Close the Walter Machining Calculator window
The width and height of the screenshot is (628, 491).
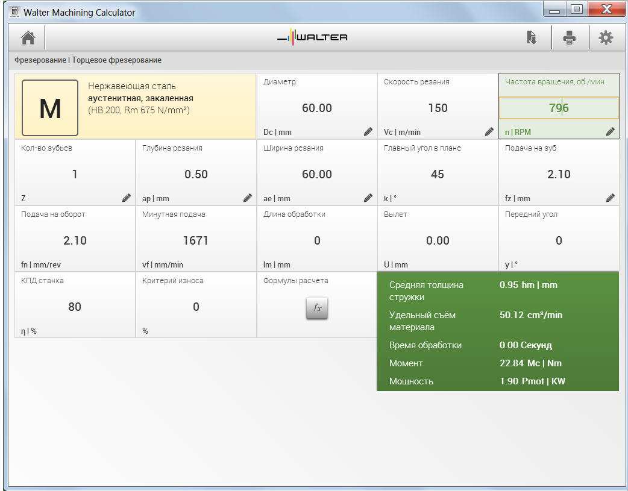coord(607,10)
